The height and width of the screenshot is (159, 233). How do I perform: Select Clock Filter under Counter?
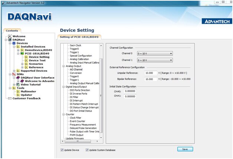pyautogui.click(x=75, y=118)
